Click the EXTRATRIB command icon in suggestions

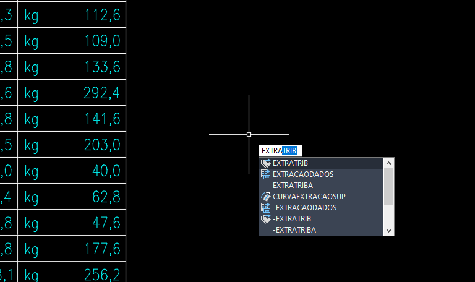coord(266,163)
